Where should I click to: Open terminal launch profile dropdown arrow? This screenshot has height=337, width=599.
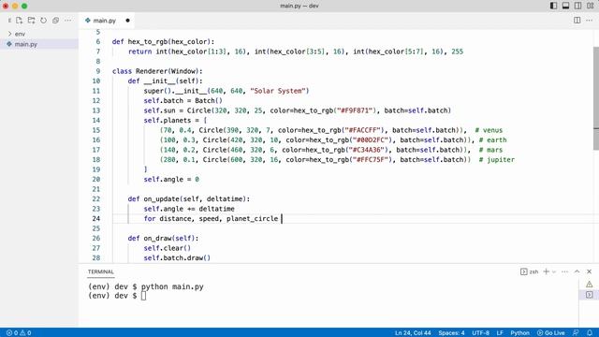click(554, 271)
